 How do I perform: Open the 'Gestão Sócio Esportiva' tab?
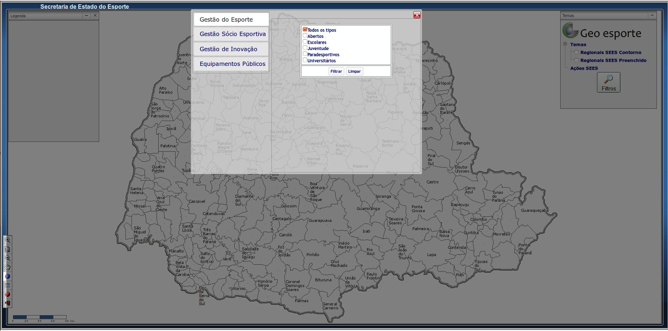click(x=232, y=34)
